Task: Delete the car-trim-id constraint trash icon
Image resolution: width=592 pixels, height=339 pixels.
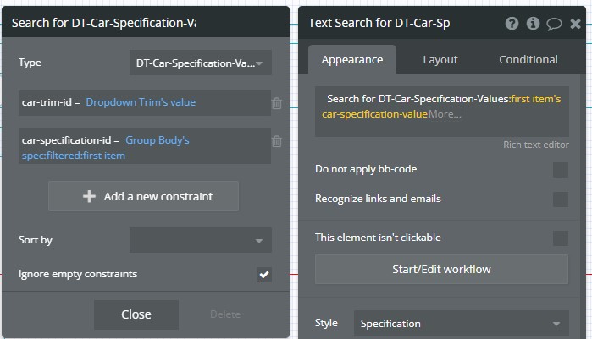Action: [277, 103]
